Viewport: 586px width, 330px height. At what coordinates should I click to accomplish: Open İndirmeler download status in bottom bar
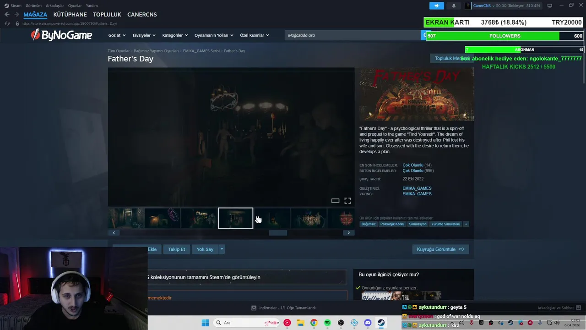click(x=284, y=308)
